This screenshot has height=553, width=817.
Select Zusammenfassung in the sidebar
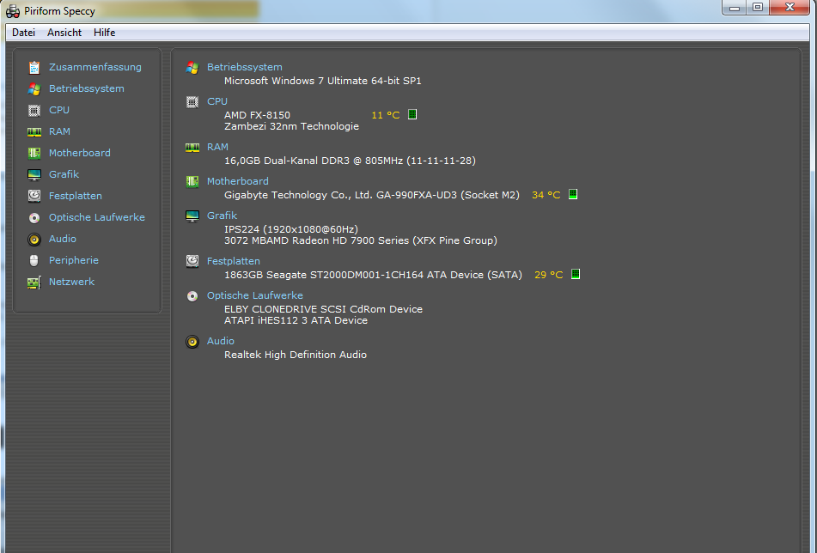click(x=95, y=67)
